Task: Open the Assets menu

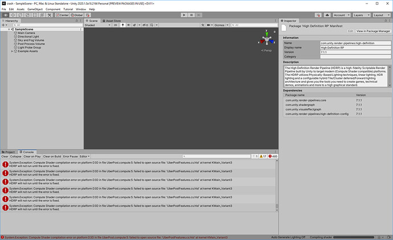Action: point(21,9)
